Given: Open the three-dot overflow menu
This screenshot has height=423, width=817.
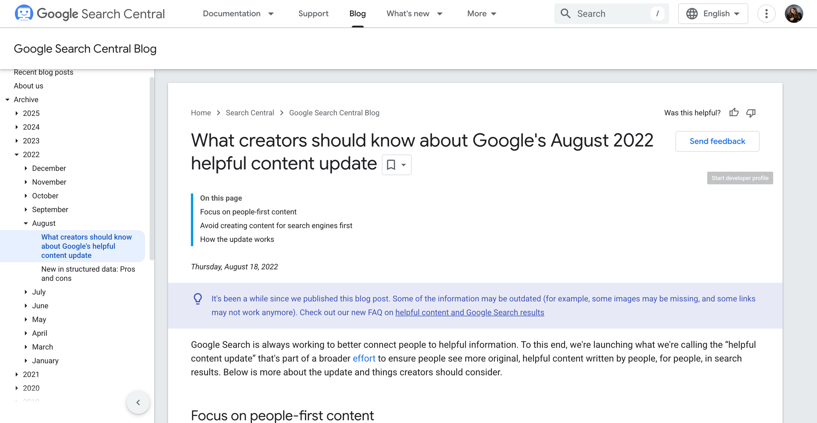Looking at the screenshot, I should 766,14.
